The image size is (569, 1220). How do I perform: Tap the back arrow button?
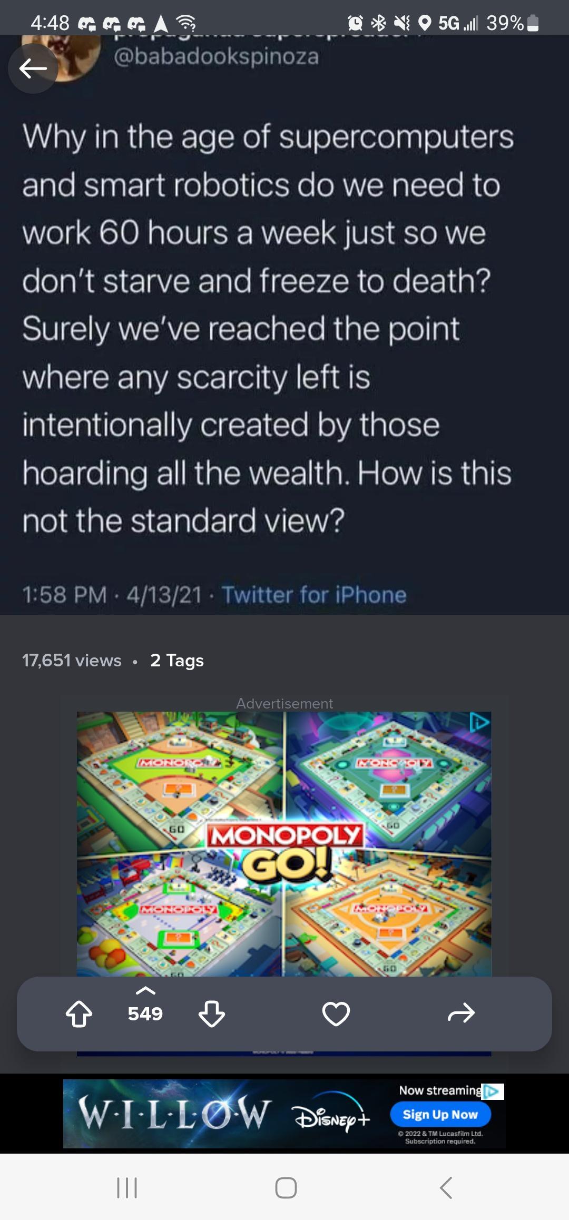33,68
